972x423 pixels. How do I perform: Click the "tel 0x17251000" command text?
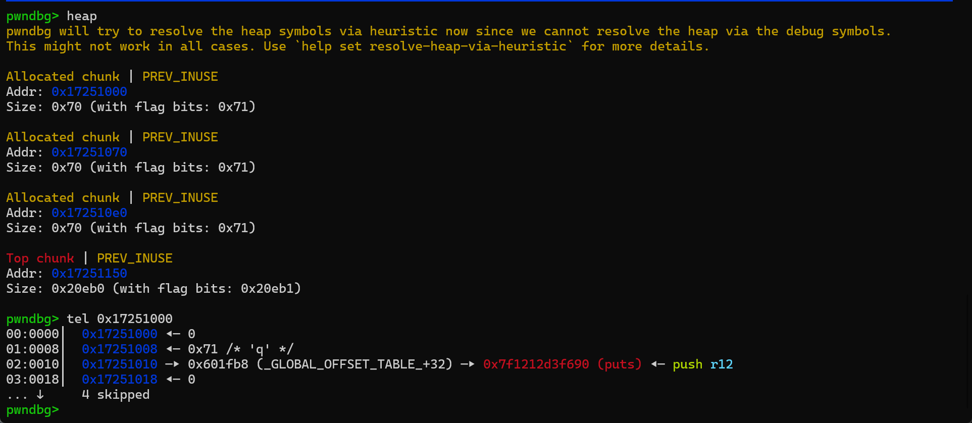(x=120, y=319)
